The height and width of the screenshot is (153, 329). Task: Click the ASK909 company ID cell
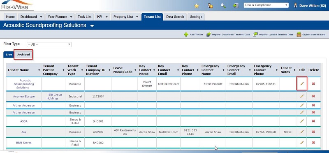coord(98,132)
